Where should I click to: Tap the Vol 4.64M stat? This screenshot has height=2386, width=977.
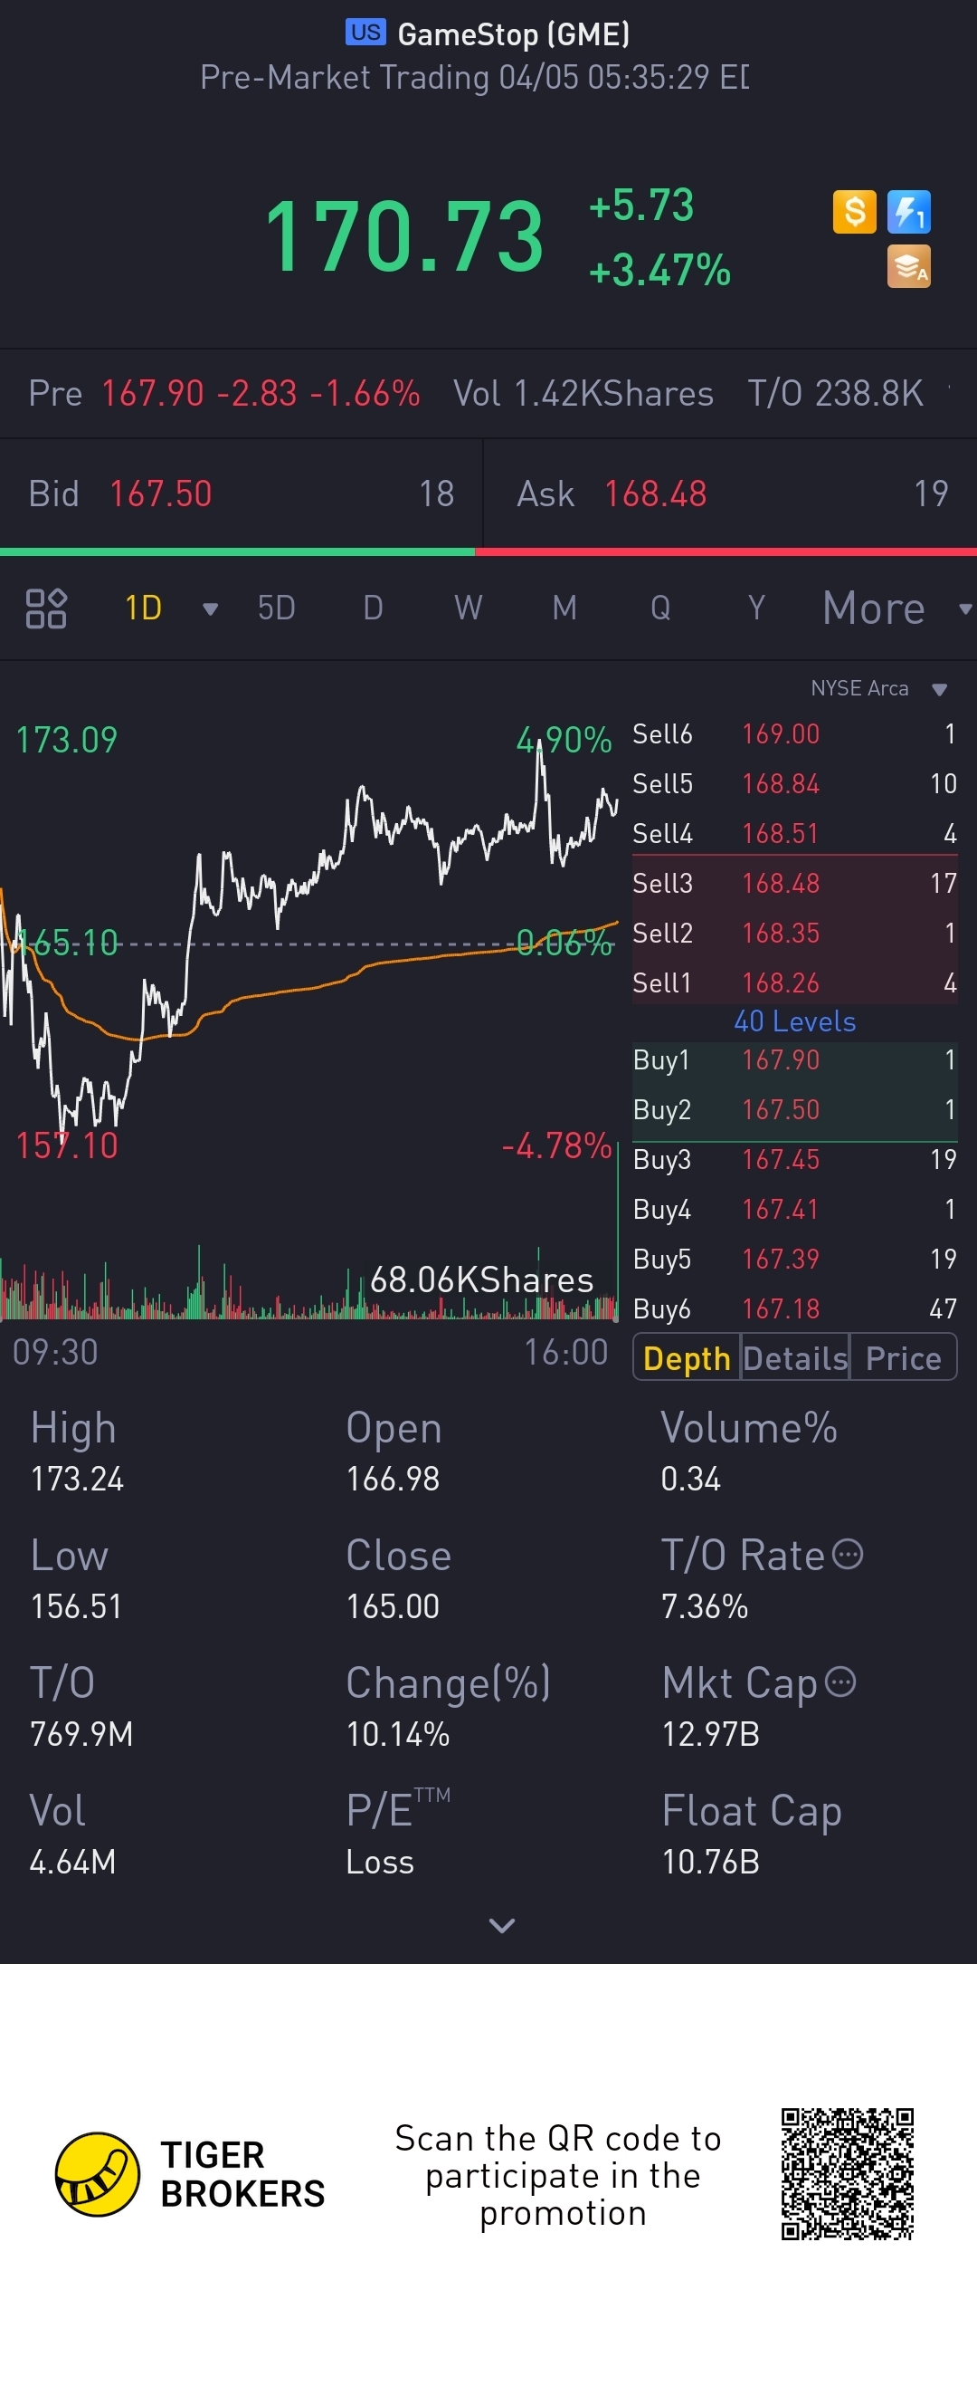click(72, 1835)
